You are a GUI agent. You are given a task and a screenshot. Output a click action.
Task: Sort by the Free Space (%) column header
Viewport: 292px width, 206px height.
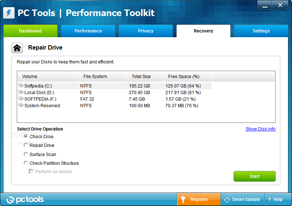[x=188, y=77]
